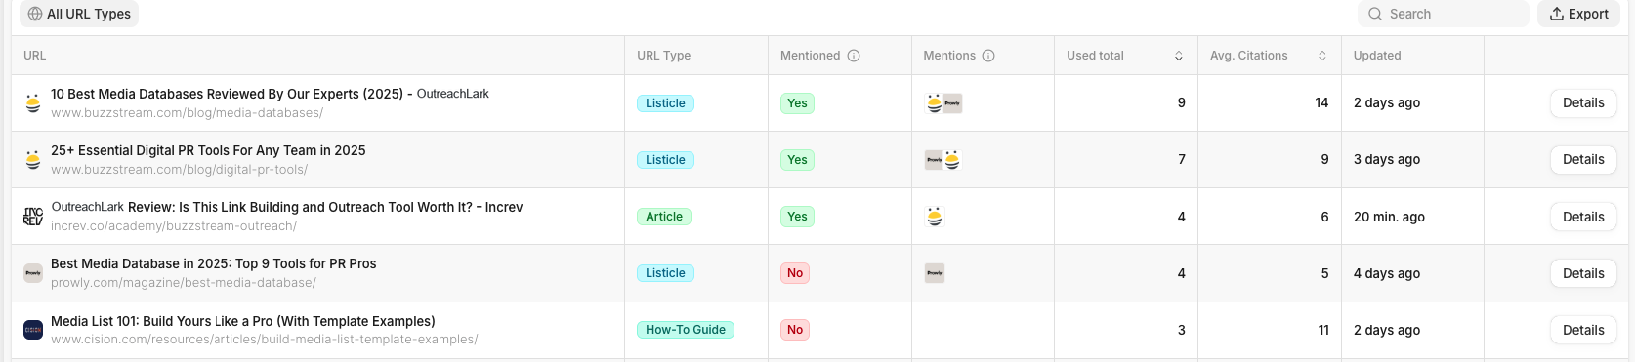Open the All URL Types filter dropdown
Image resolution: width=1635 pixels, height=362 pixels.
pos(79,14)
